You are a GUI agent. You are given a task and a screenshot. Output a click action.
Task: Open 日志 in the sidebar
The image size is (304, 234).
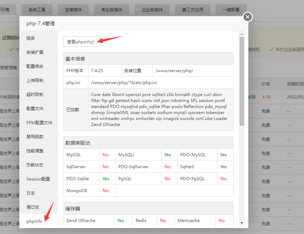coord(31,193)
